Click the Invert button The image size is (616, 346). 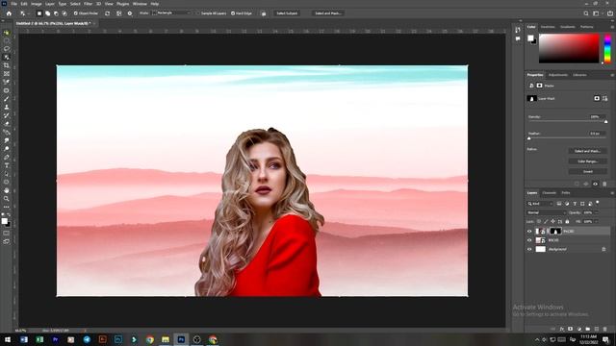click(x=587, y=171)
